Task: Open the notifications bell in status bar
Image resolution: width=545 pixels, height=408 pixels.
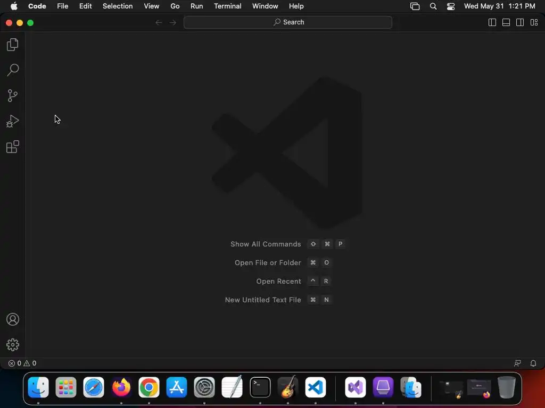Action: (533, 363)
